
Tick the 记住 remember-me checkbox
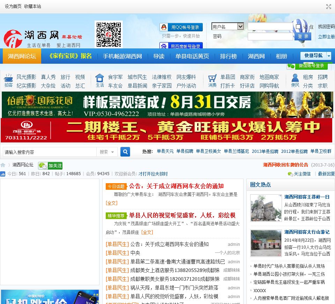[298, 27]
